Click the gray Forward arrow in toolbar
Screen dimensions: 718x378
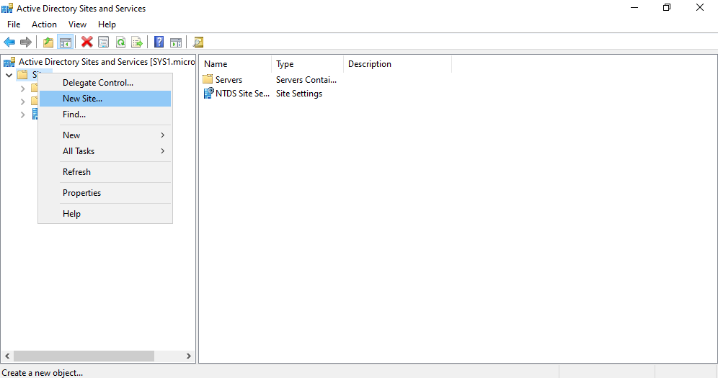[x=26, y=42]
